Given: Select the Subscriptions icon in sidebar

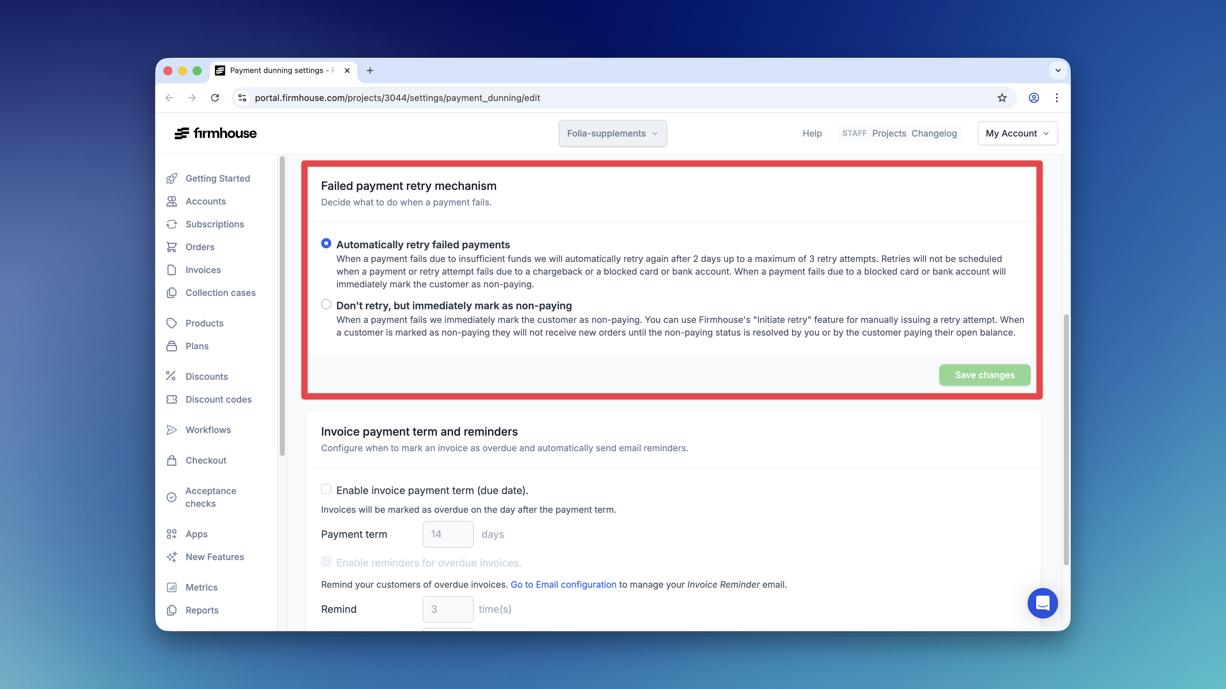Looking at the screenshot, I should pyautogui.click(x=172, y=224).
